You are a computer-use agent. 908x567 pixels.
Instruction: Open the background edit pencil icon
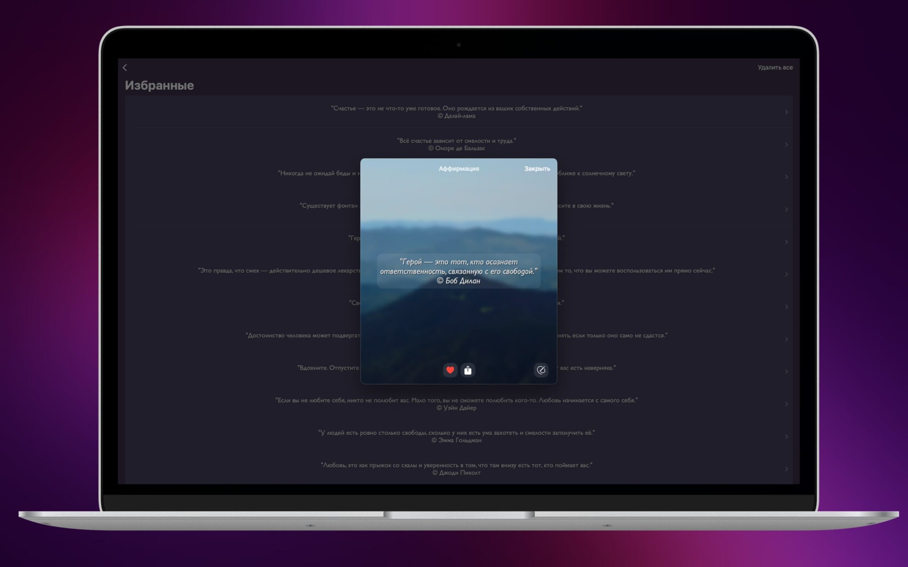[x=541, y=370]
